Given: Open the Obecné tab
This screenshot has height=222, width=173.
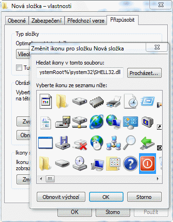Looking at the screenshot, I should pos(16,21).
